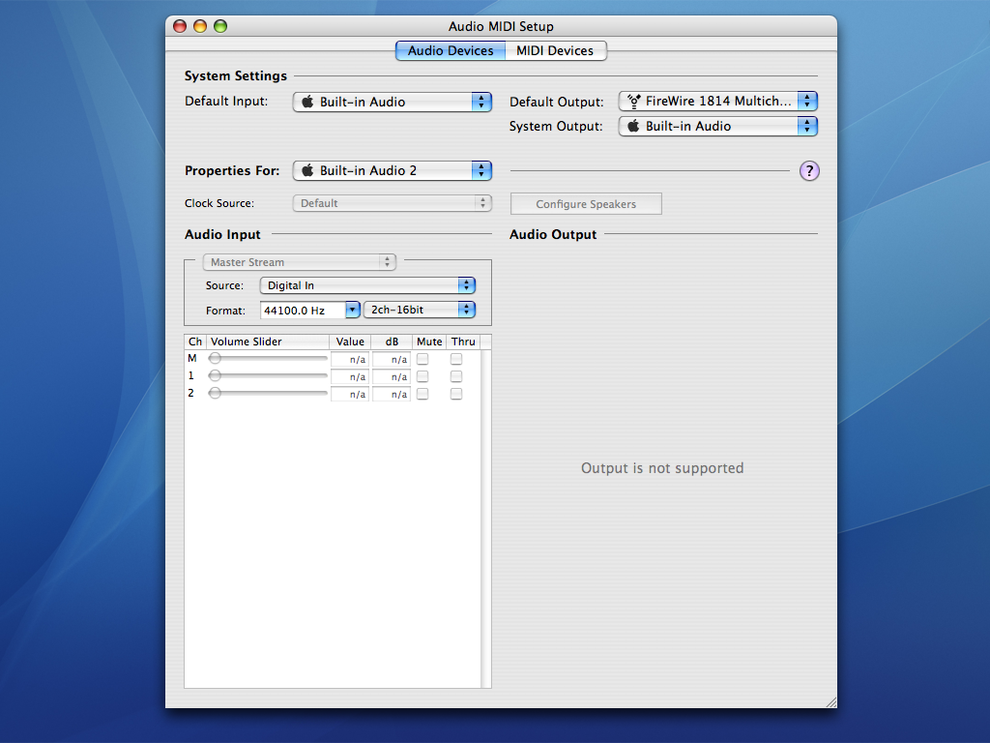The height and width of the screenshot is (743, 990).
Task: Toggle Thru checkbox for channel M
Action: click(456, 359)
